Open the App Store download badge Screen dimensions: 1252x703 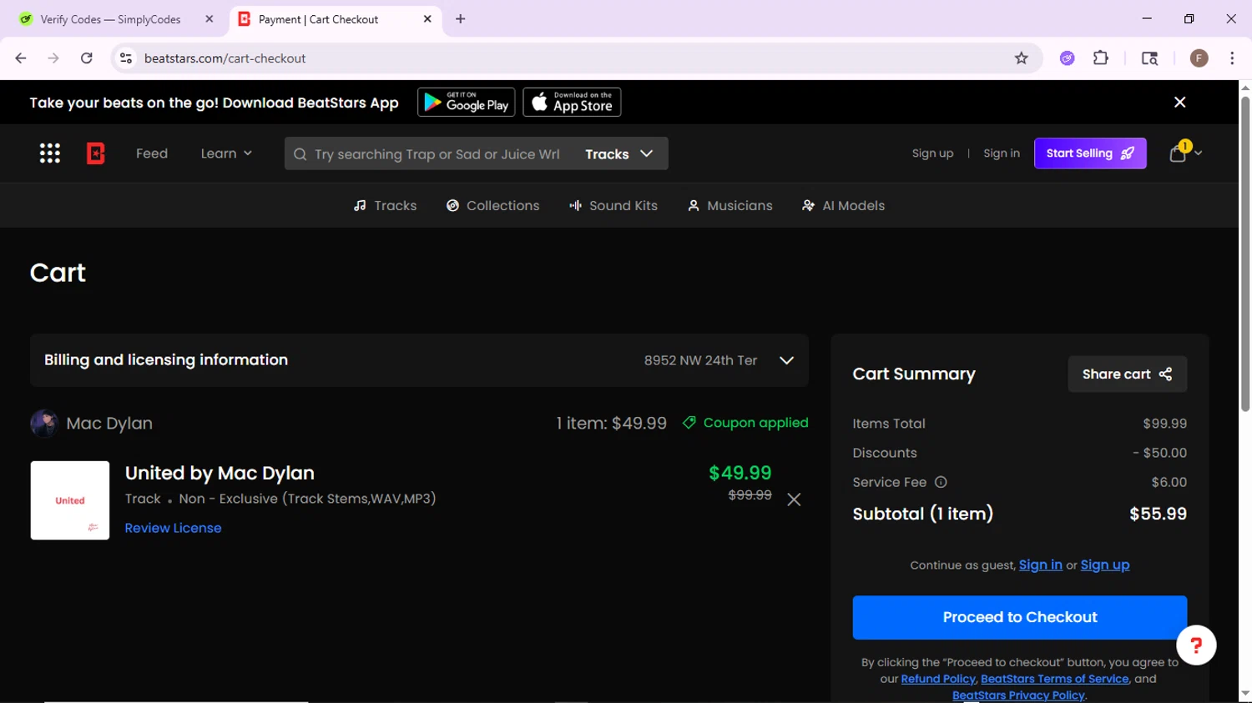tap(572, 103)
